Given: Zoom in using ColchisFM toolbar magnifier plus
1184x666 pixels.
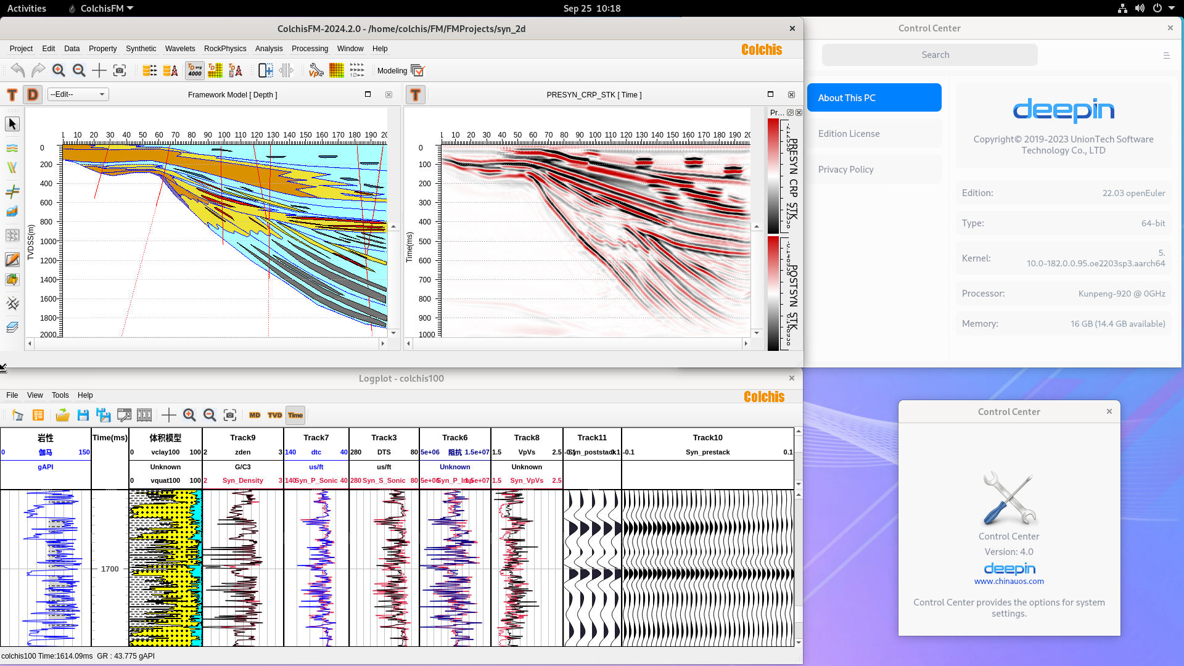Looking at the screenshot, I should 59,70.
